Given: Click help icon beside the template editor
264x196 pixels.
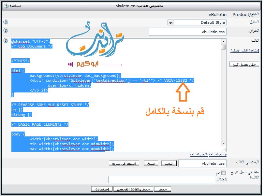Looking at the screenshot, I should pyautogui.click(x=6, y=41).
